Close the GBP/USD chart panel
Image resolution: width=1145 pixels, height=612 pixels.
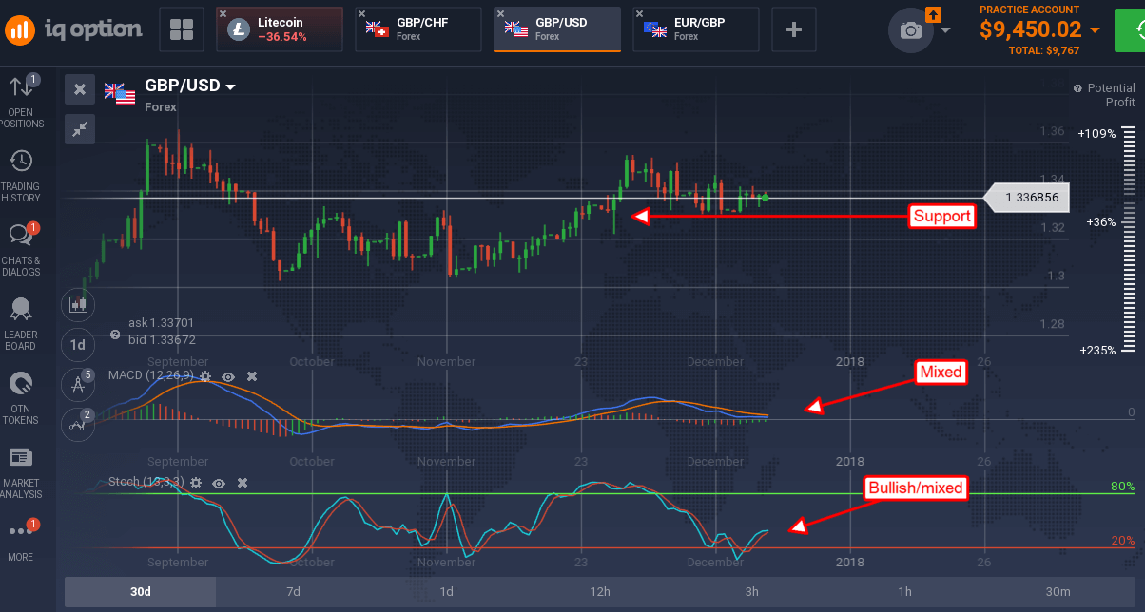click(80, 89)
